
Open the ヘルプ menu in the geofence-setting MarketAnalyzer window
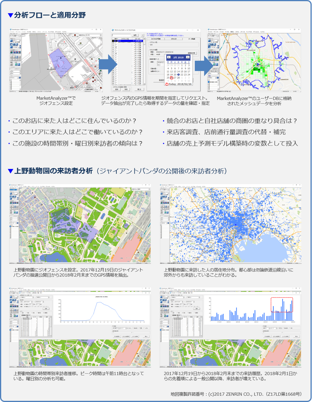pyautogui.click(x=64, y=32)
